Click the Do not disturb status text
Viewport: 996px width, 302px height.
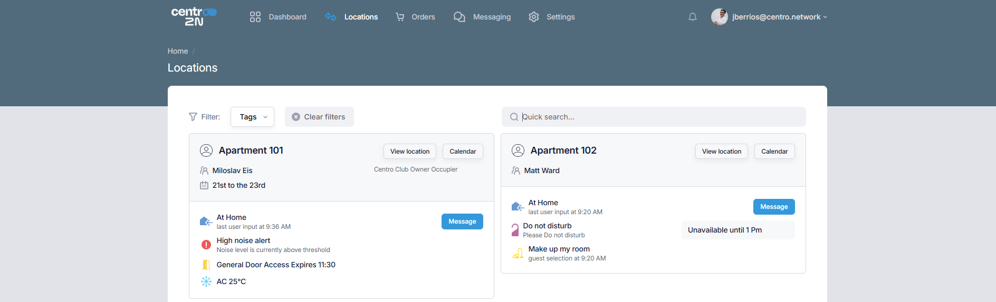point(547,226)
